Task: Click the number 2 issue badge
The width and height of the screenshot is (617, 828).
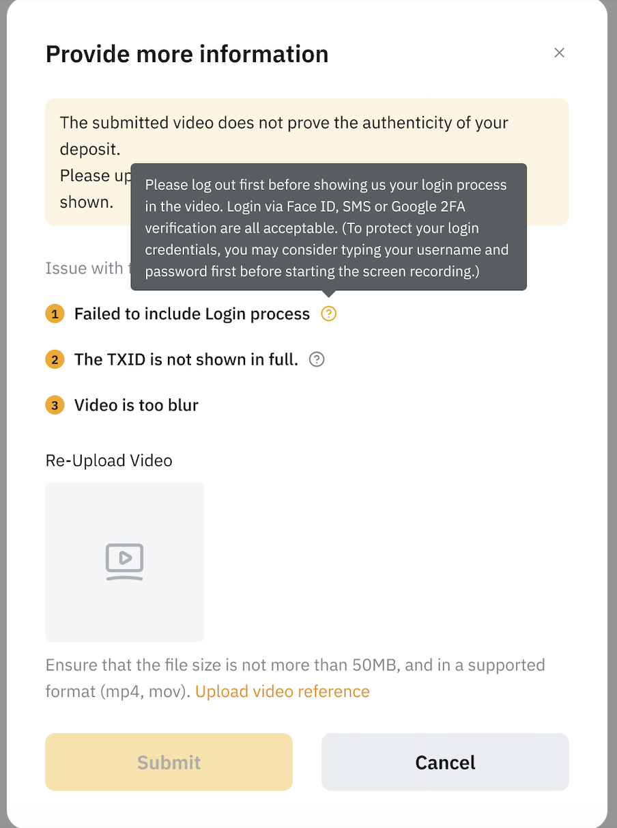Action: point(55,359)
